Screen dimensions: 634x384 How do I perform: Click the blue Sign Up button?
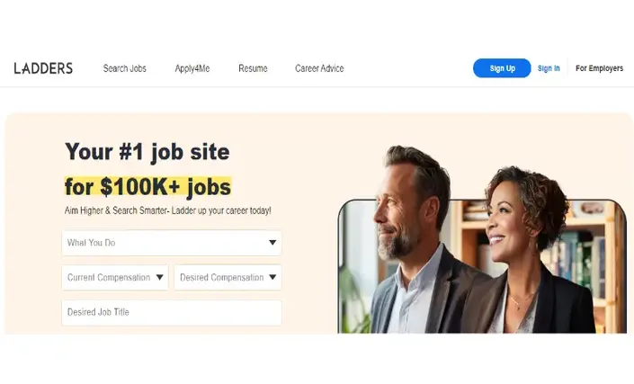coord(502,68)
